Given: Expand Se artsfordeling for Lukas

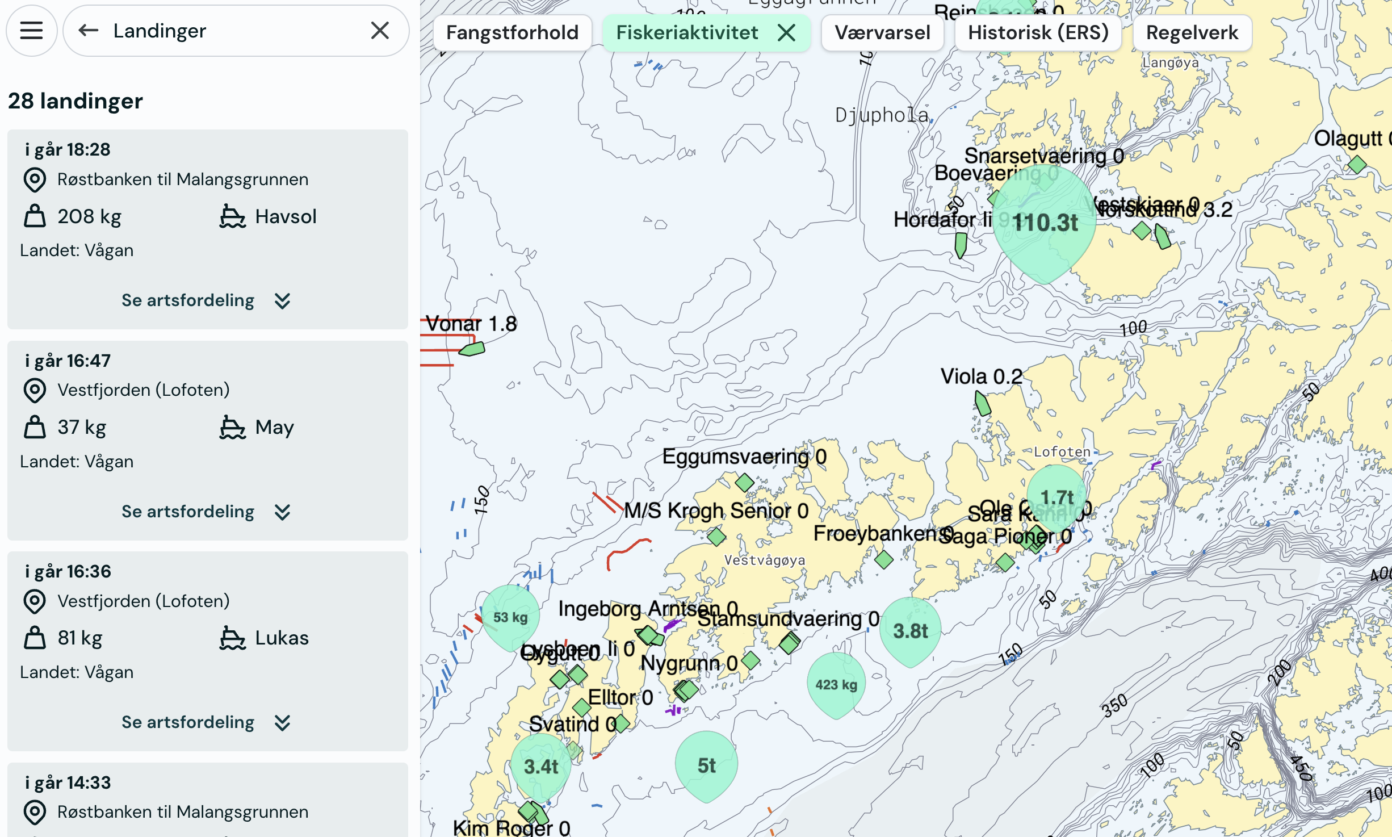Looking at the screenshot, I should [x=207, y=722].
